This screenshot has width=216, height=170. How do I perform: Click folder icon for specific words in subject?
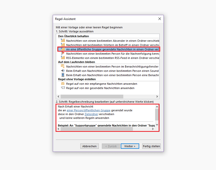pos(63,45)
